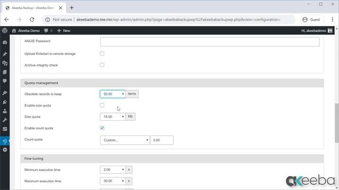Click the ANGIE Password field
The height and width of the screenshot is (190, 339).
(210, 42)
